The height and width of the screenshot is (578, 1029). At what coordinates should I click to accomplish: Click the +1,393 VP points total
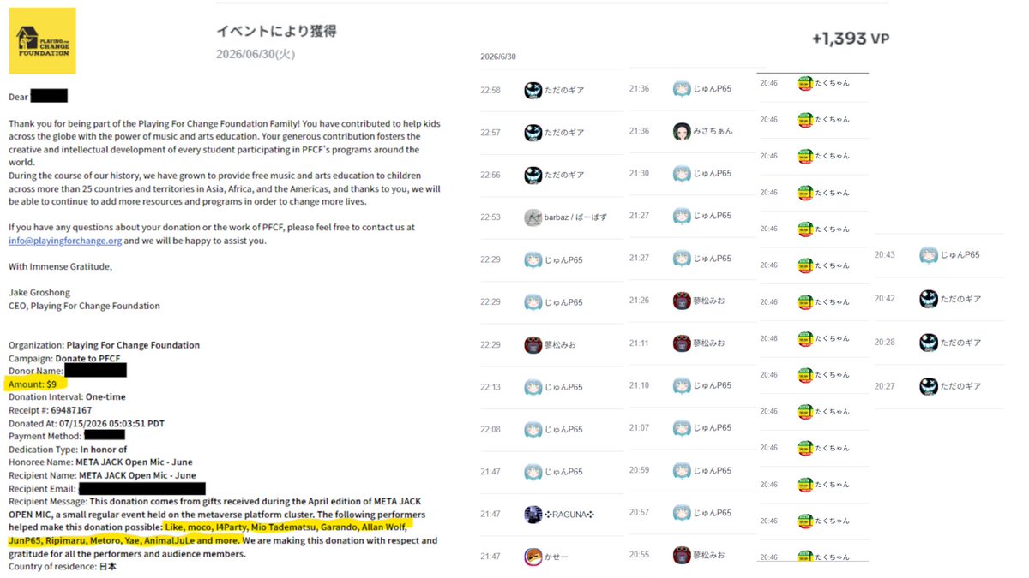pyautogui.click(x=850, y=39)
